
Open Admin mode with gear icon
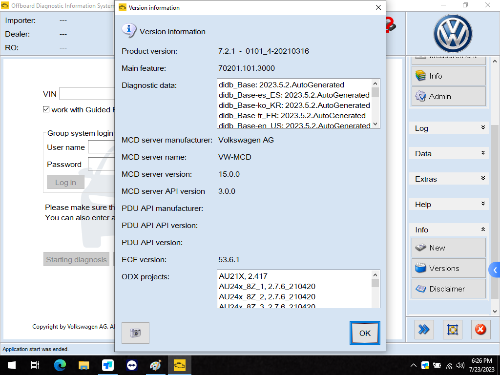click(449, 97)
